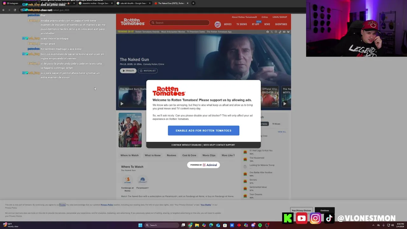Open Train Dreams in sidebar list

tap(256, 194)
